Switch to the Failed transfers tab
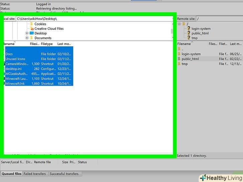The image size is (243, 182). pyautogui.click(x=35, y=174)
